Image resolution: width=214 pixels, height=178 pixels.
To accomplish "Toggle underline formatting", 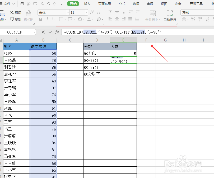I will point(54,19).
